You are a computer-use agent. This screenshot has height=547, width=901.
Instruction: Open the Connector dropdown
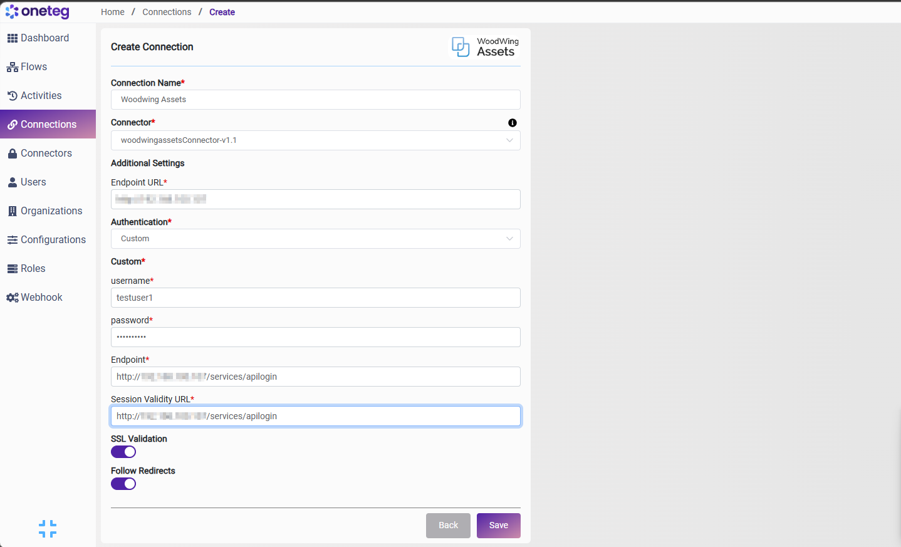316,140
